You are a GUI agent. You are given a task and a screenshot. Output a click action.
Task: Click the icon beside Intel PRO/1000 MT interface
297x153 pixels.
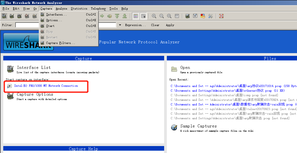tap(9, 86)
